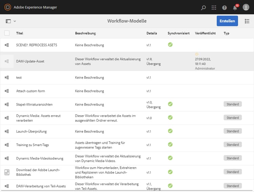Screen dimensions: 254x192
Task: Click workflow icon of Dynamic Media-Videokodierung
Action: 7,158
